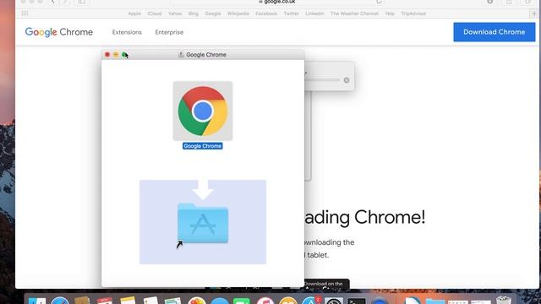
Task: Click the disk proxy icon in installer title
Action: click(181, 54)
